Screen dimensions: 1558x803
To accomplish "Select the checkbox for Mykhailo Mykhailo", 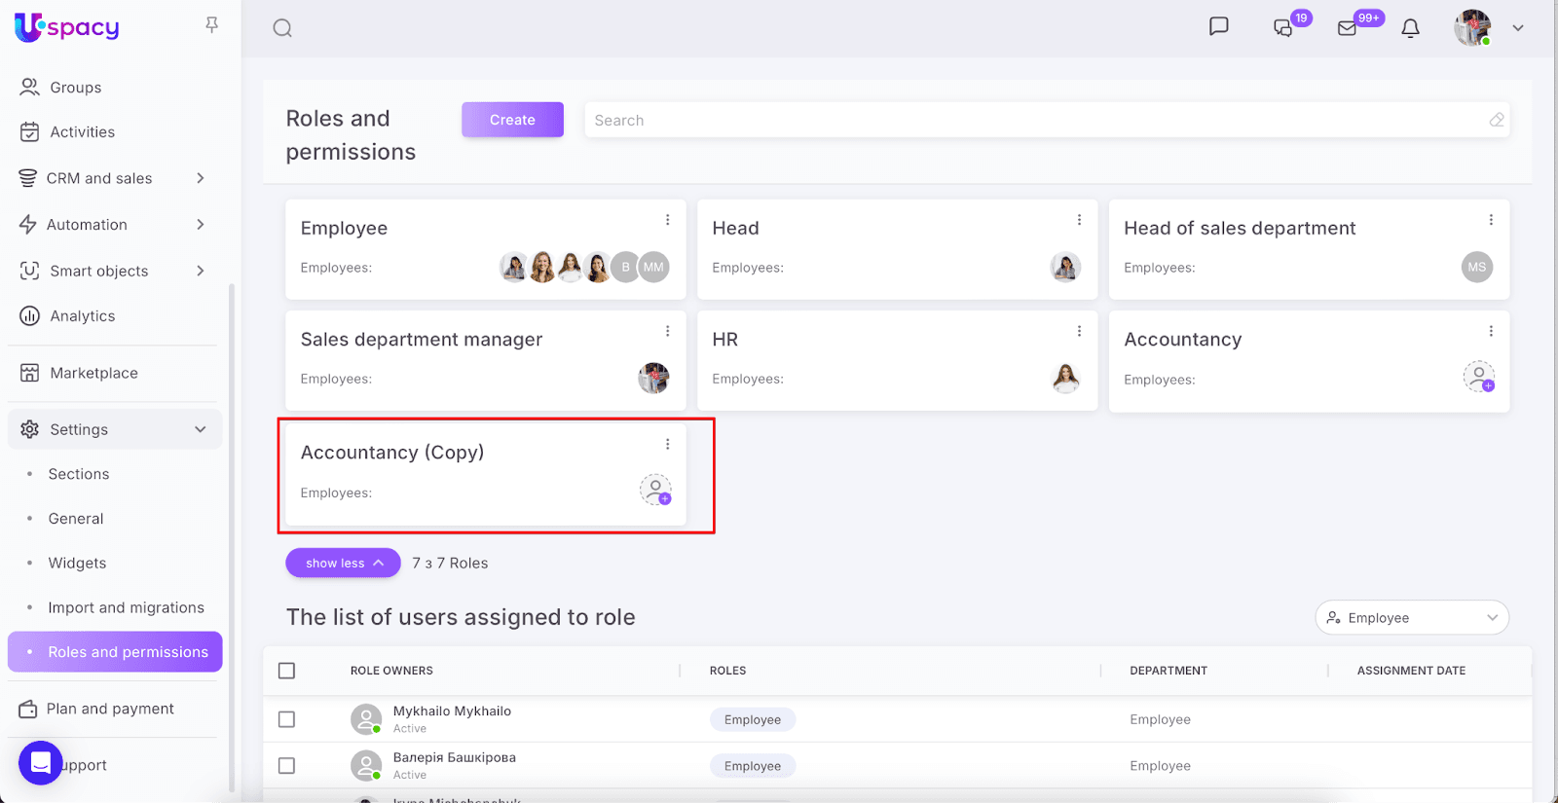I will coord(286,719).
